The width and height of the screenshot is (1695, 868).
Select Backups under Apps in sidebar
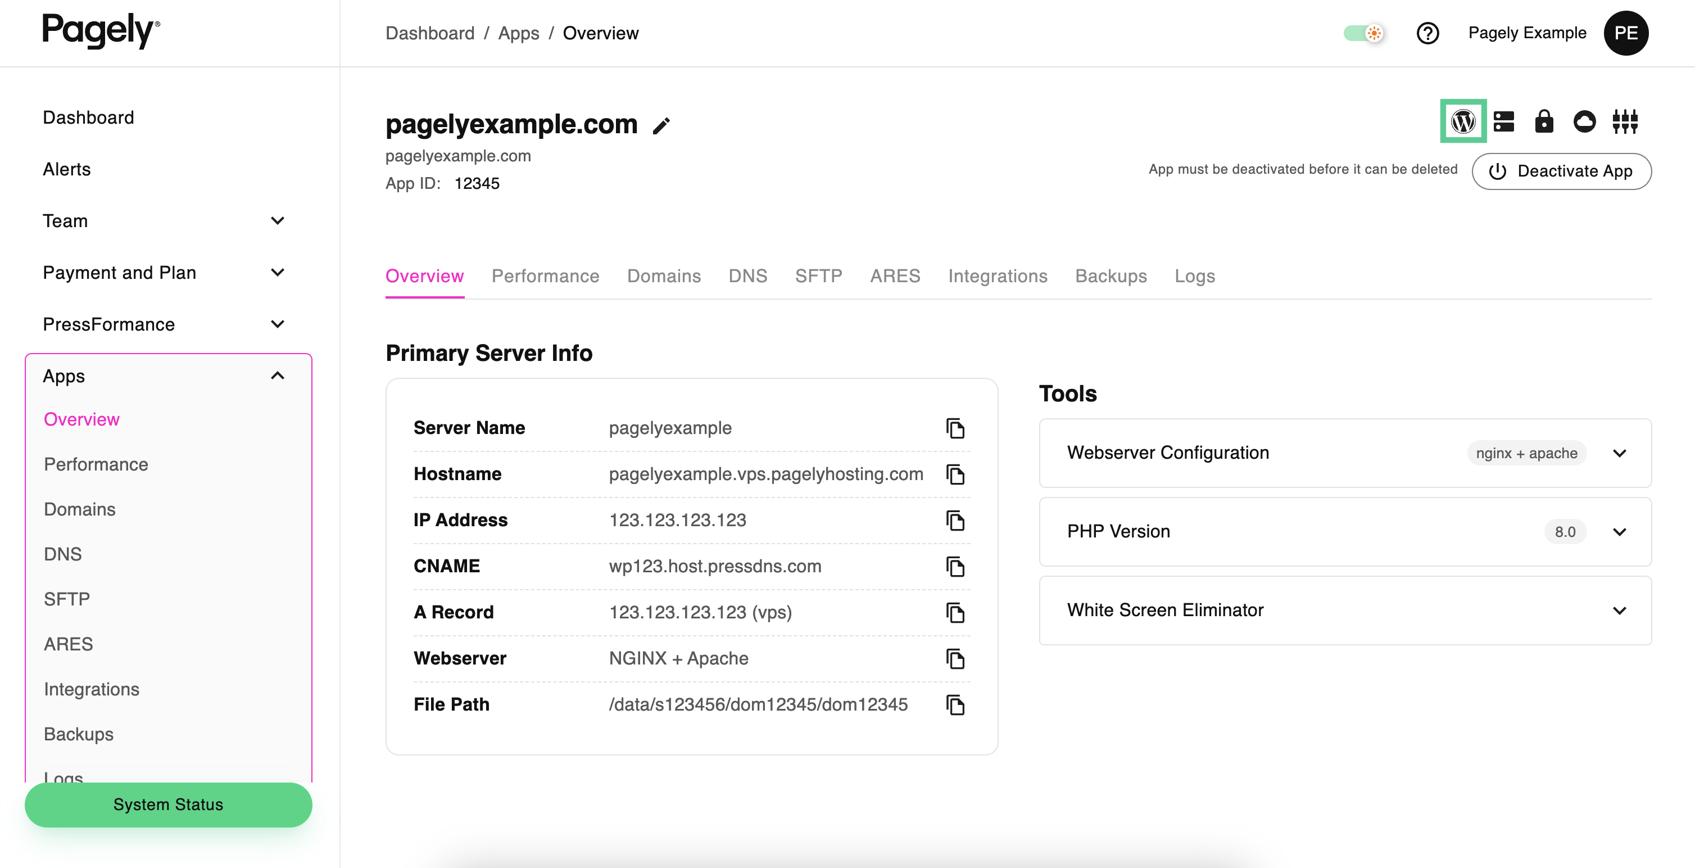pyautogui.click(x=78, y=734)
